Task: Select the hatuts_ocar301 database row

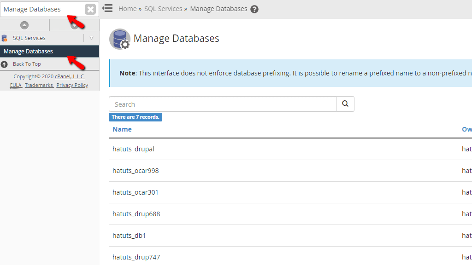Action: (x=290, y=192)
